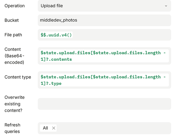Image resolution: width=174 pixels, height=140 pixels.
Task: Click the Bucket label
Action: [12, 20]
